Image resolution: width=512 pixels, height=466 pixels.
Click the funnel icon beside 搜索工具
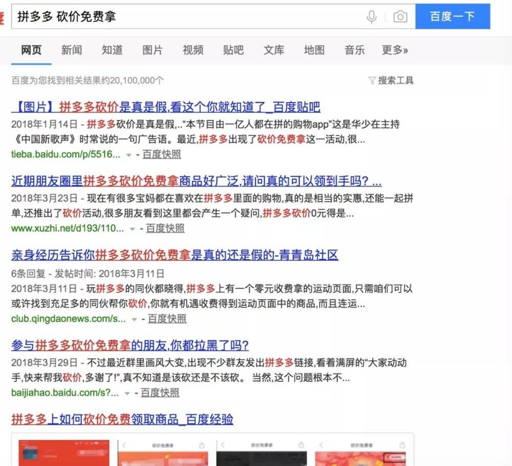pyautogui.click(x=372, y=81)
